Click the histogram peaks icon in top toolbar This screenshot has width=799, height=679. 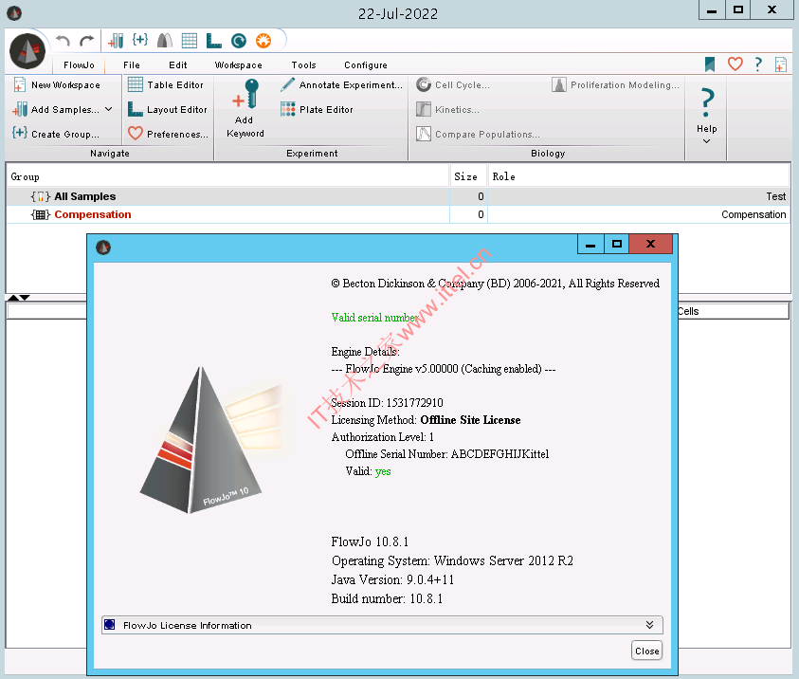pyautogui.click(x=165, y=41)
